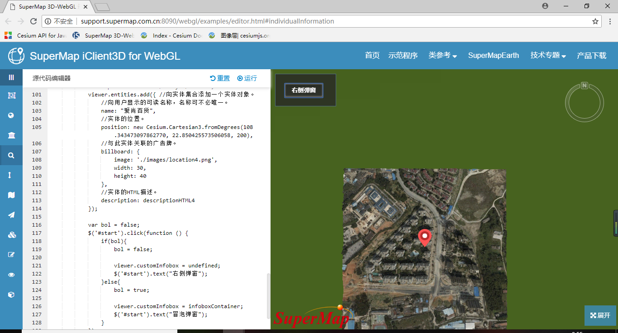Open the stacked cubes icon category
The width and height of the screenshot is (618, 333).
click(11, 235)
